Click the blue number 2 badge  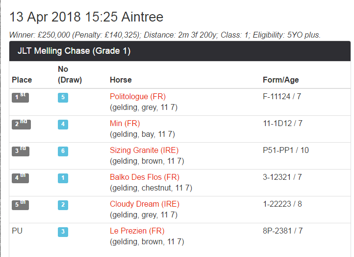point(63,205)
